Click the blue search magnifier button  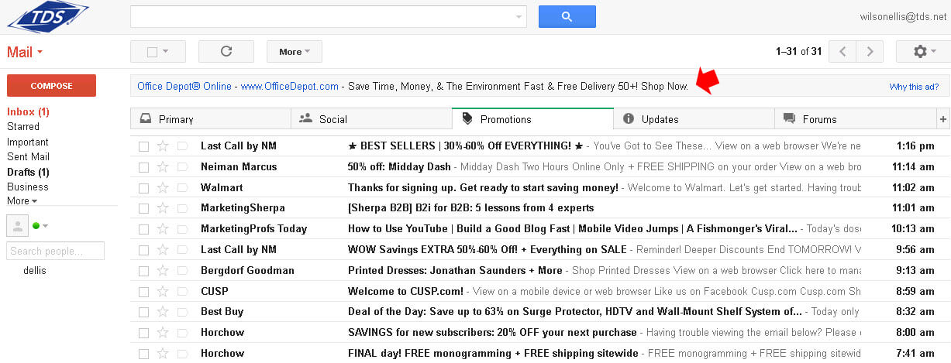567,16
